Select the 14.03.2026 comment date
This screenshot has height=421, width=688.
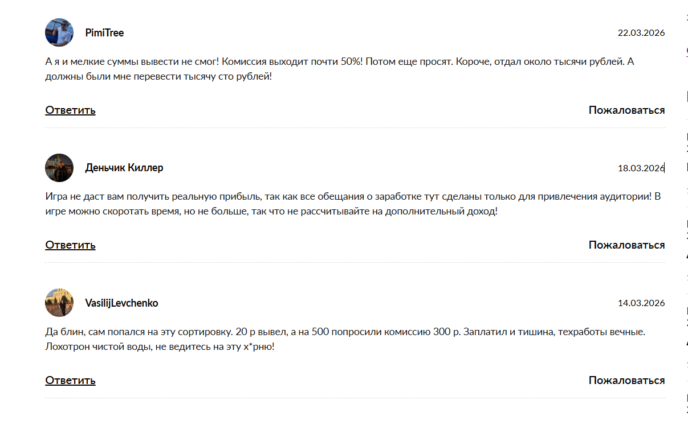pyautogui.click(x=641, y=303)
